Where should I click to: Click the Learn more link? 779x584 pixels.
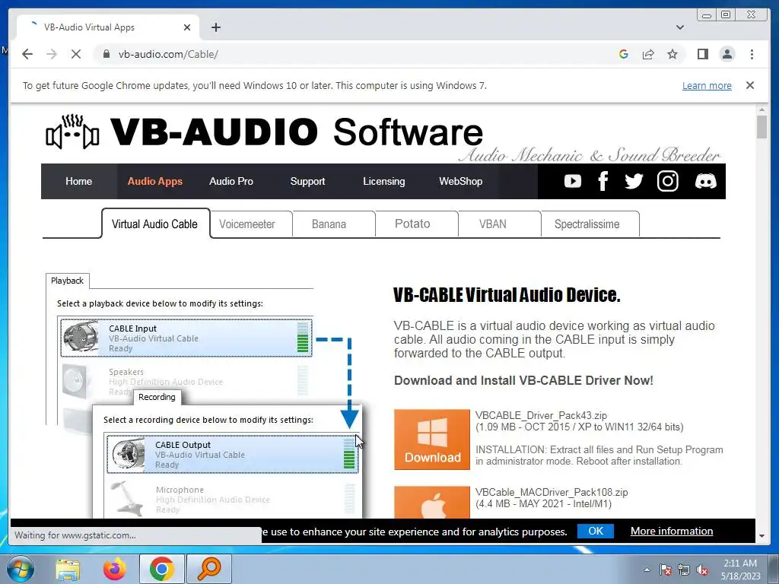pos(707,85)
